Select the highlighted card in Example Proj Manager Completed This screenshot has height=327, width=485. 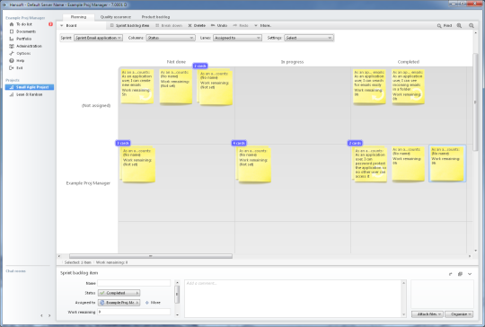[447, 163]
